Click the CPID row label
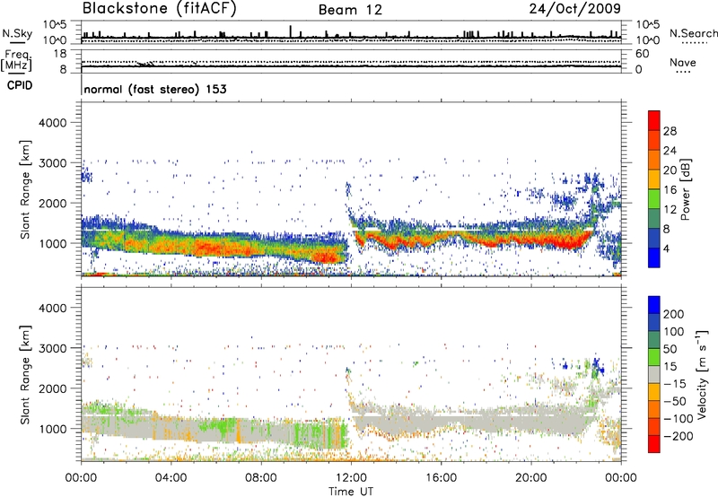The width and height of the screenshot is (718, 497). (x=20, y=85)
